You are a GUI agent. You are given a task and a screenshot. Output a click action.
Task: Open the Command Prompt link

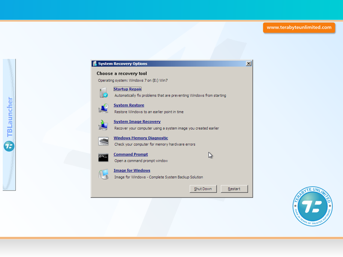coord(131,154)
